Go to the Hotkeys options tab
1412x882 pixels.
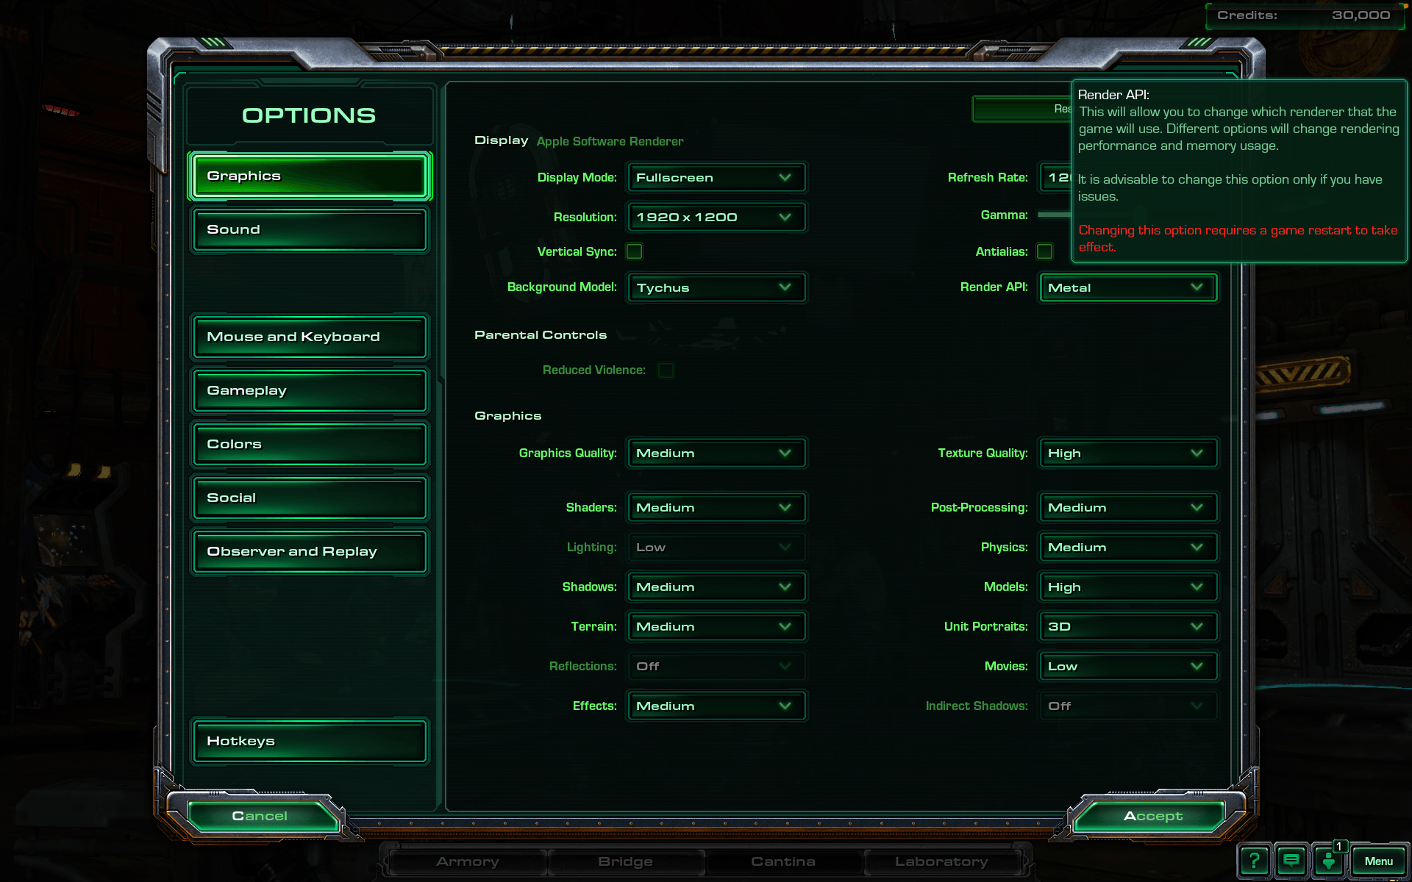tap(310, 742)
